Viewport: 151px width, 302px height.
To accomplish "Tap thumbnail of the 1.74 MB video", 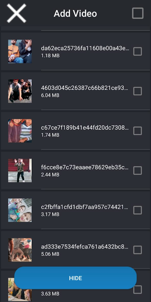I will point(20,131).
